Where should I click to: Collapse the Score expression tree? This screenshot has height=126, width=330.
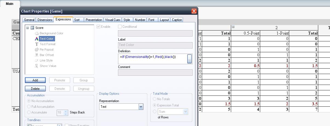point(28,28)
